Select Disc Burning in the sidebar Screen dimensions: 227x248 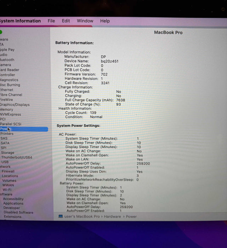10,85
